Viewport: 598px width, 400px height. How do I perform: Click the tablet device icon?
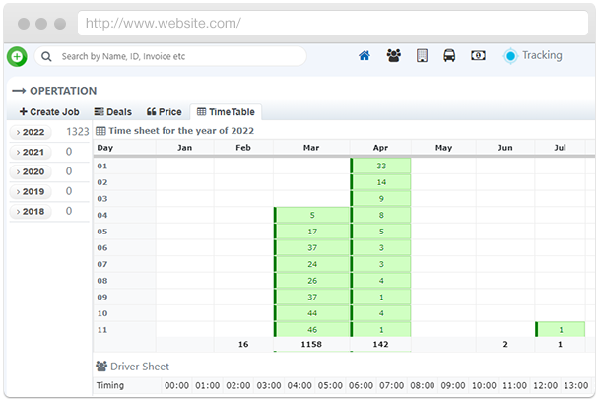422,56
